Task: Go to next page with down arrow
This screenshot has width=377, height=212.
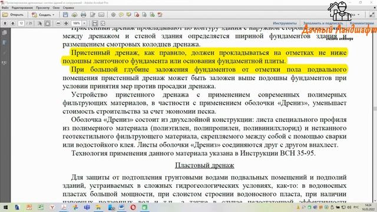Action: [x=13, y=24]
